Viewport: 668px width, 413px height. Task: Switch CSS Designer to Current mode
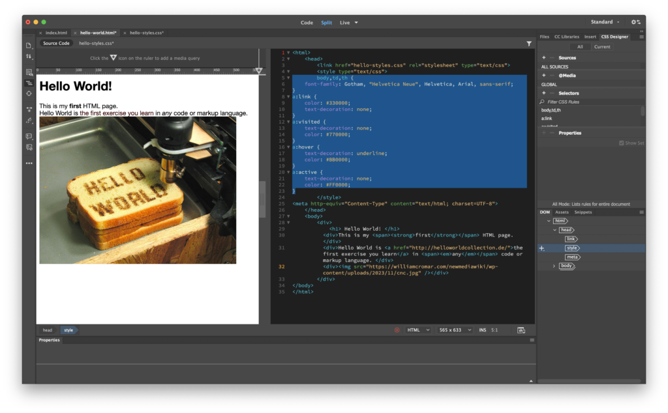(602, 47)
